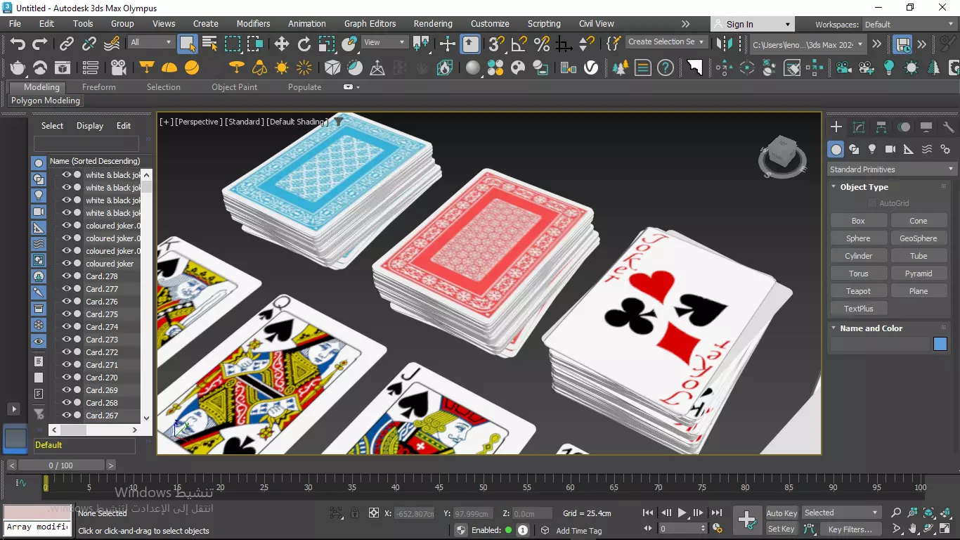Hide Card.270 using its eye icon
960x540 pixels.
point(67,378)
